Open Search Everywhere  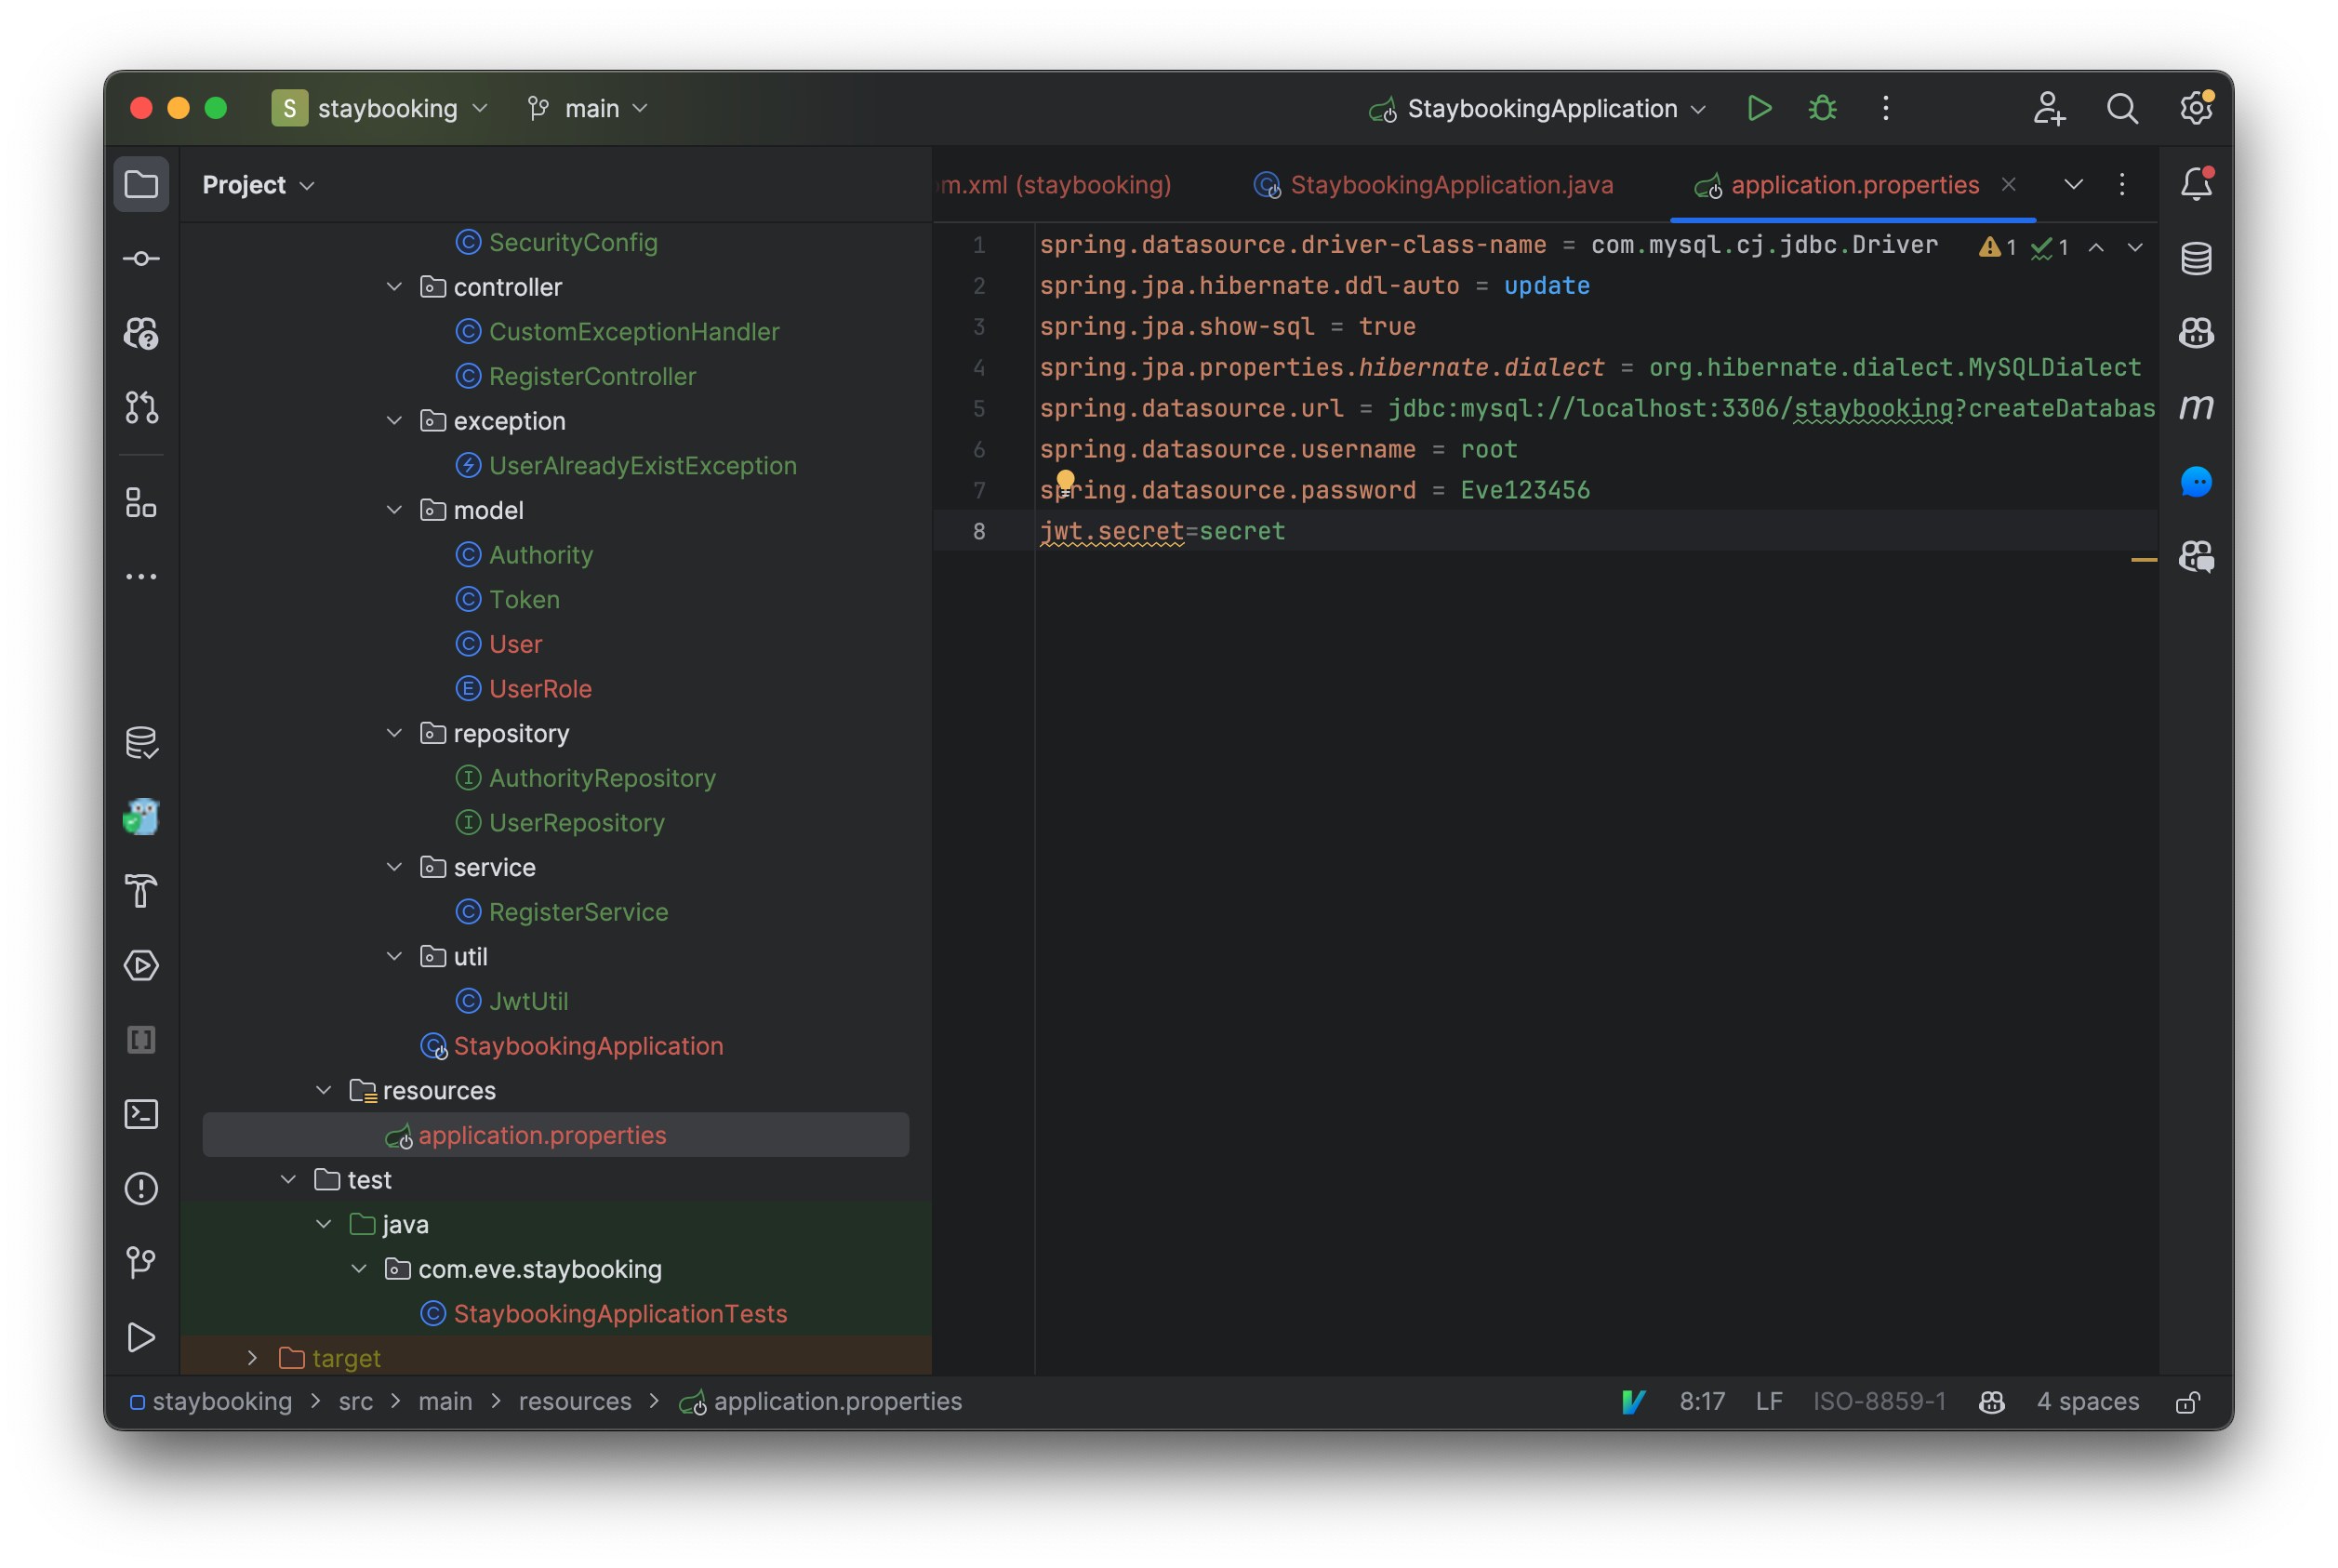tap(2122, 108)
